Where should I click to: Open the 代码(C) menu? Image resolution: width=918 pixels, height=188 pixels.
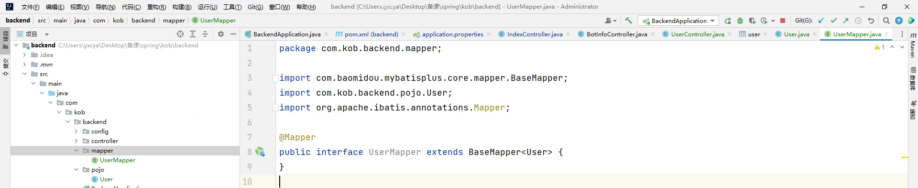pos(131,7)
